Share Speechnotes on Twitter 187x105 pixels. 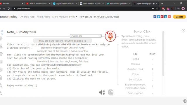[x=158, y=17]
